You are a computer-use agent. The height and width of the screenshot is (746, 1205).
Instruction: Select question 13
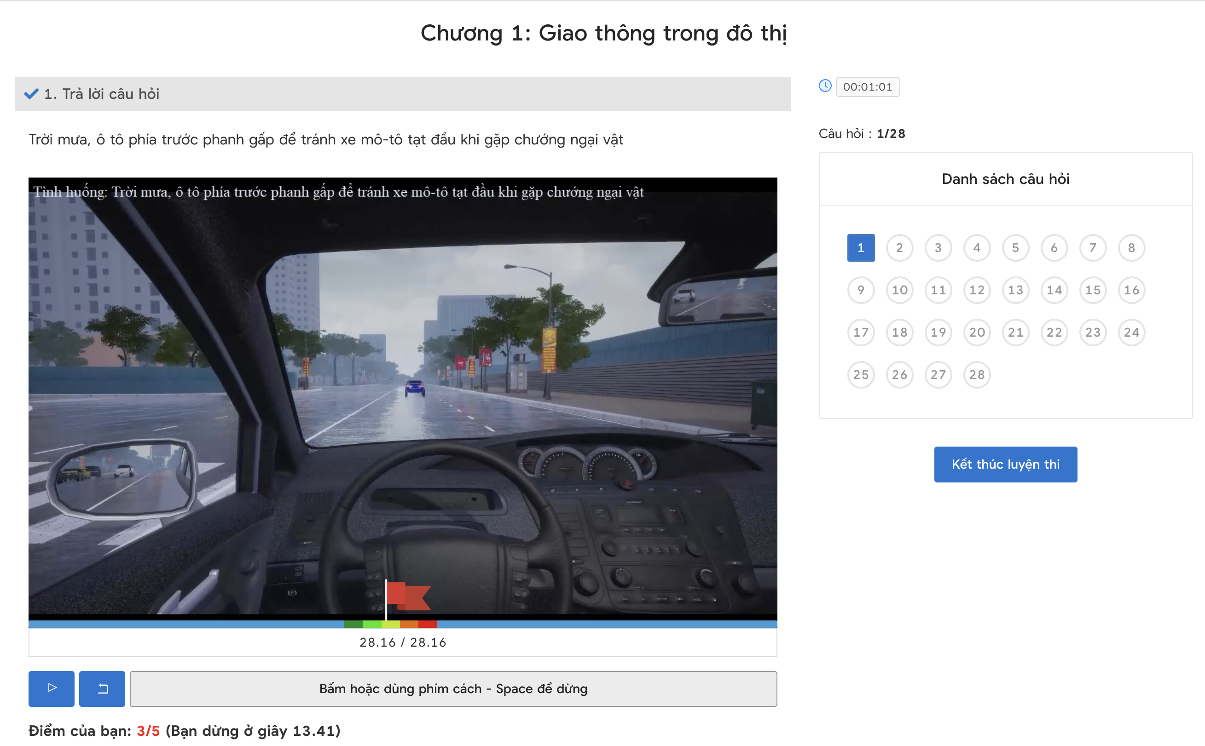[1016, 290]
